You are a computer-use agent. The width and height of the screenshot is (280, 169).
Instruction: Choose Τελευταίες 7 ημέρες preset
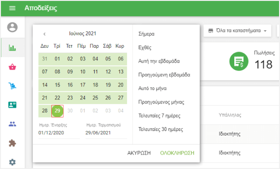[159, 116]
